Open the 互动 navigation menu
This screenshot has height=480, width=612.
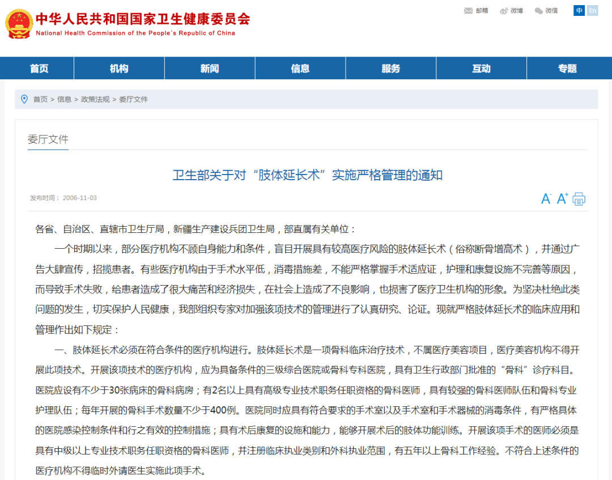tap(481, 67)
